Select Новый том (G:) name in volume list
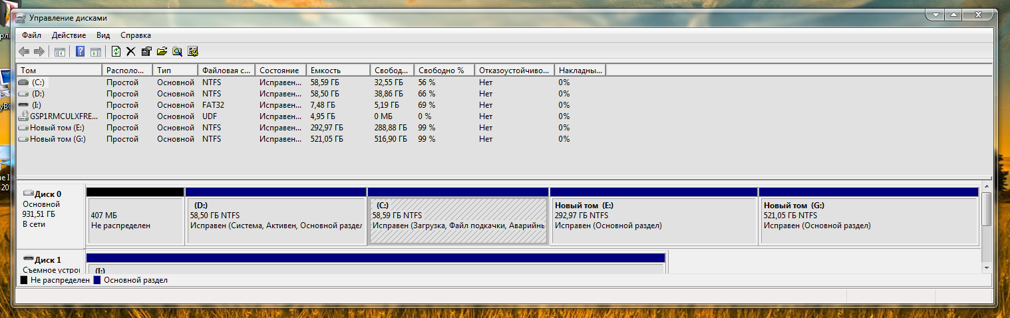 coord(58,139)
